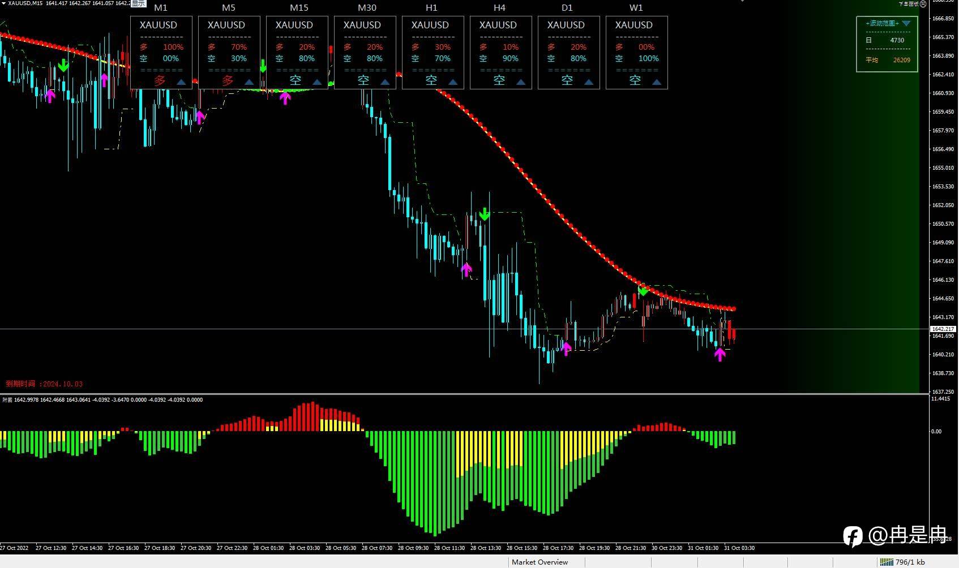Click the 28 Oct 09:30 time axis label

point(413,548)
